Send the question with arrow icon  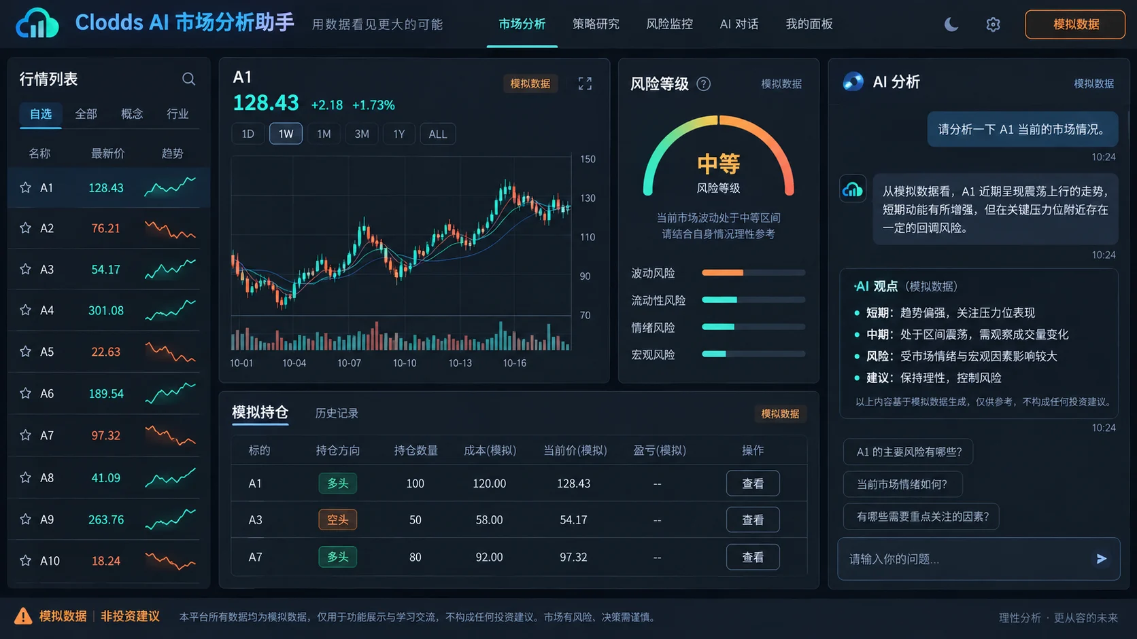pos(1101,559)
